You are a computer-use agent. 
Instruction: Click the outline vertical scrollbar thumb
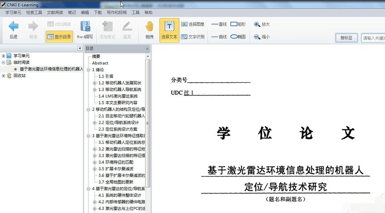pyautogui.click(x=148, y=123)
